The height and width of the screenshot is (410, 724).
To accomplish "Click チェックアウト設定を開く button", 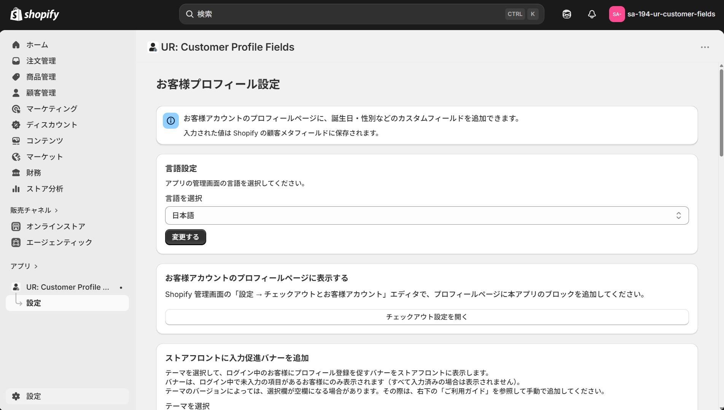I will pyautogui.click(x=427, y=317).
